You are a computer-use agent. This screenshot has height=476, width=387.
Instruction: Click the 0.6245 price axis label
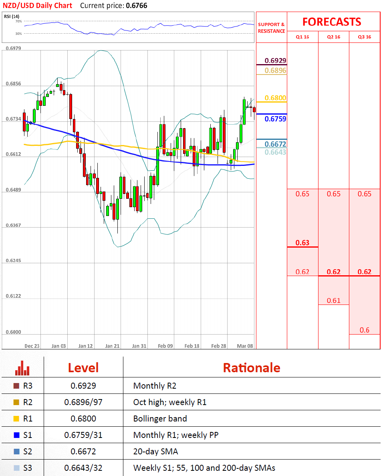click(x=13, y=260)
